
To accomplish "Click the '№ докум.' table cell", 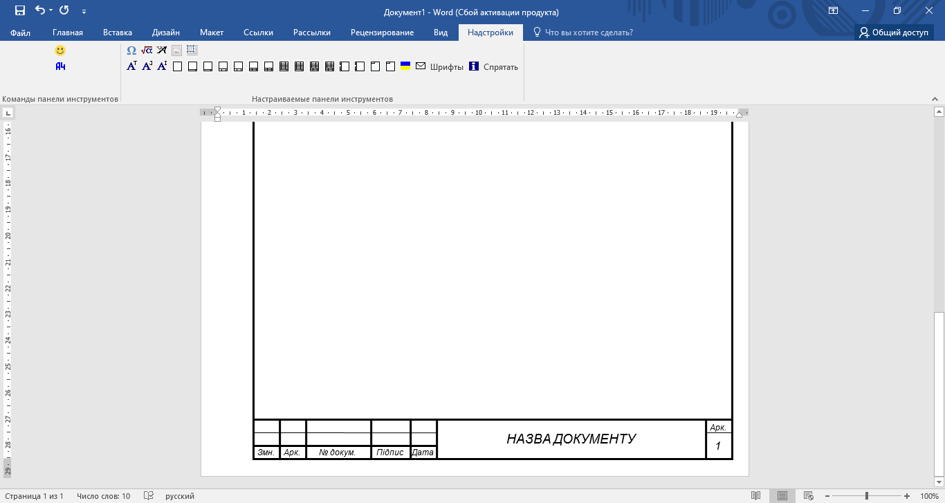I will 338,452.
